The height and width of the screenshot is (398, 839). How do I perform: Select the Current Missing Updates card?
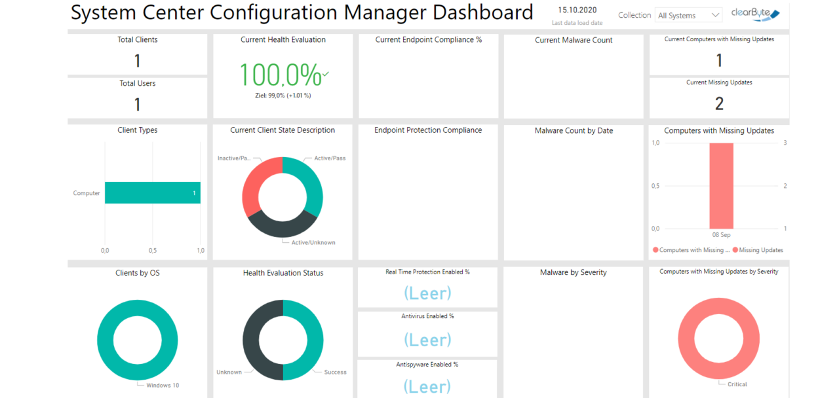click(x=719, y=97)
